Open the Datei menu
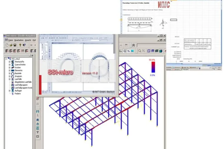 point(11,40)
